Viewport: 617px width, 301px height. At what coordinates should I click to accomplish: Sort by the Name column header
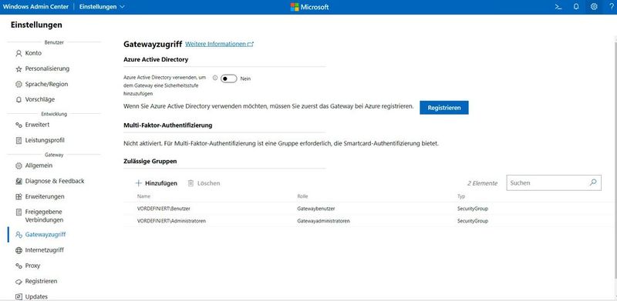click(143, 196)
